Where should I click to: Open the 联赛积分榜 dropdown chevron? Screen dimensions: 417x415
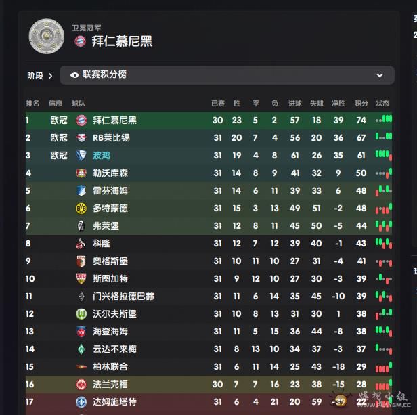click(380, 75)
